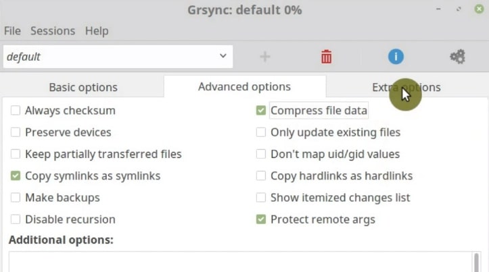Enable Make backups option
The image size is (489, 272).
click(x=16, y=197)
